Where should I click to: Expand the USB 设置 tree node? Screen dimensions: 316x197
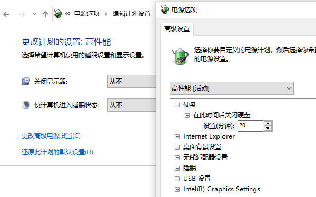pos(177,179)
